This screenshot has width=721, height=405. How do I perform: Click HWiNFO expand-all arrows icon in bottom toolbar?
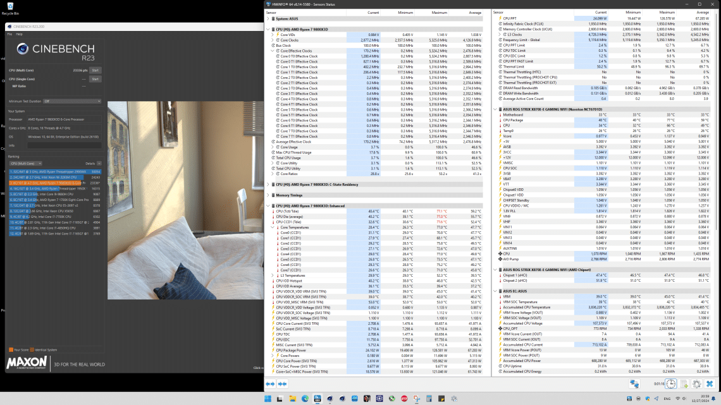[270, 384]
